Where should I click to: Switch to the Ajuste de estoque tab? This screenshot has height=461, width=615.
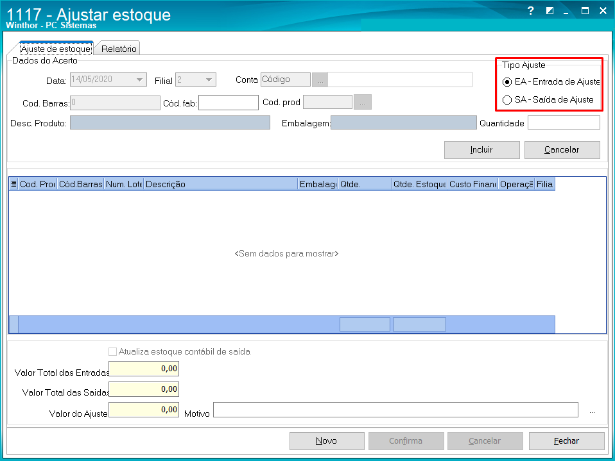click(x=56, y=49)
